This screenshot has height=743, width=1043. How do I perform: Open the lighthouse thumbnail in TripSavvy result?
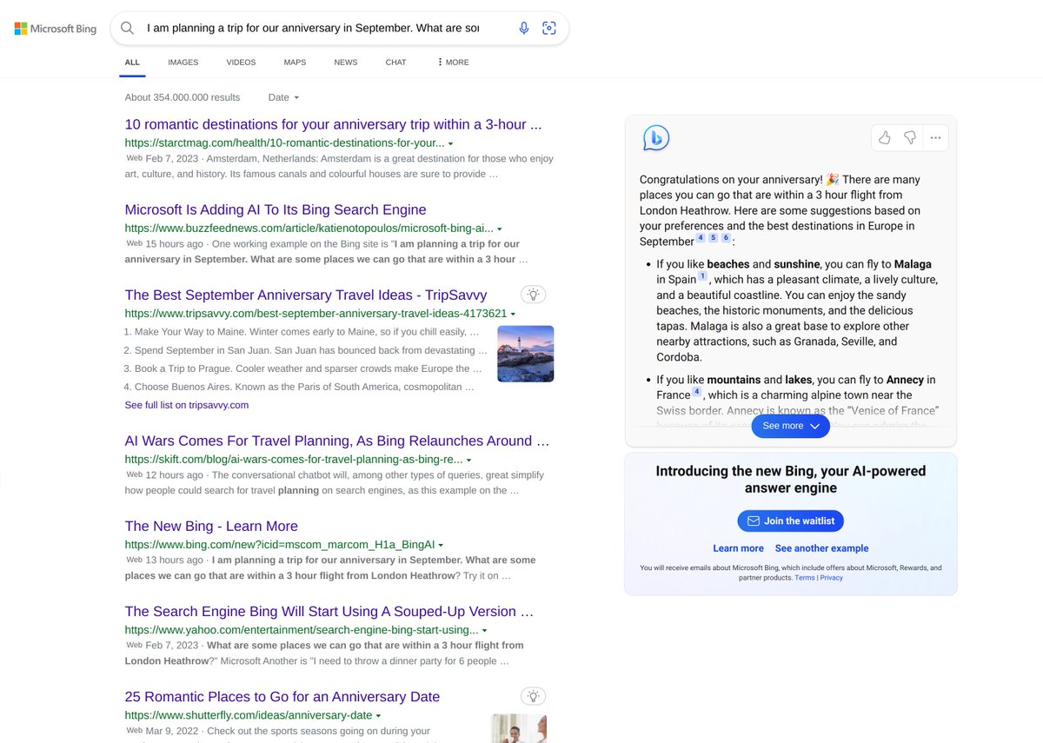point(526,354)
